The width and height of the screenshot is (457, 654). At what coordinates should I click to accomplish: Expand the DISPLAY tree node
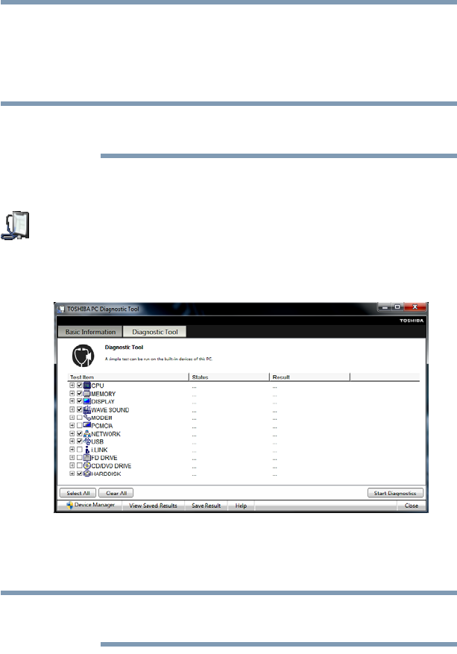[x=72, y=401]
